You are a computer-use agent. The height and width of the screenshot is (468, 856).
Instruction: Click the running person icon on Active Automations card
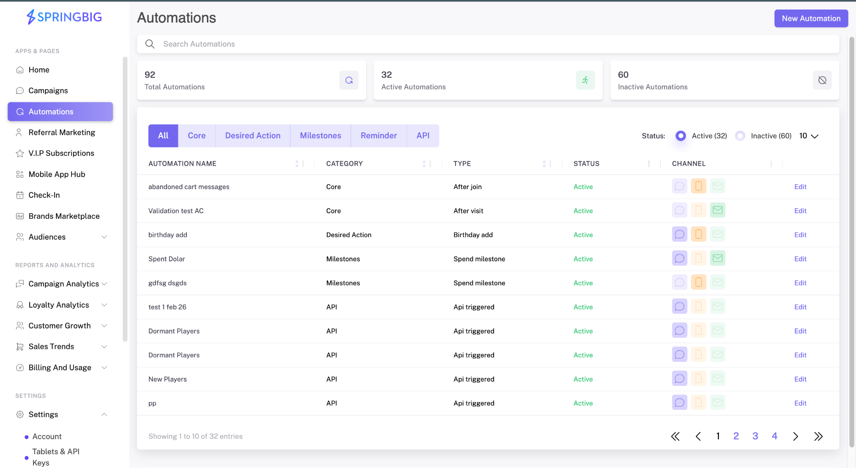(586, 80)
